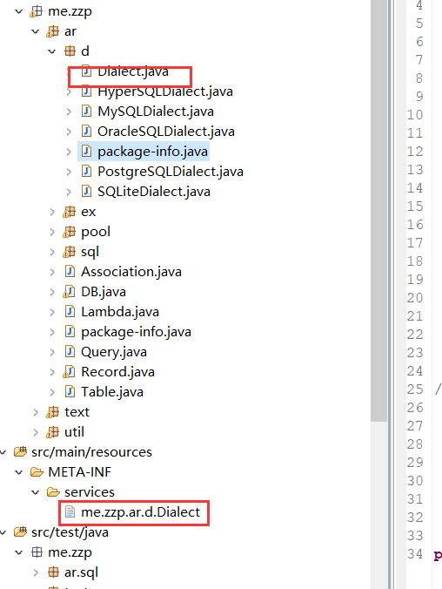The height and width of the screenshot is (589, 442).
Task: Expand the sql package
Action: [52, 252]
